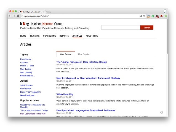Viewport: 176px width, 132px height.
Task: Go back with the browser back arrow
Action: click(10, 16)
